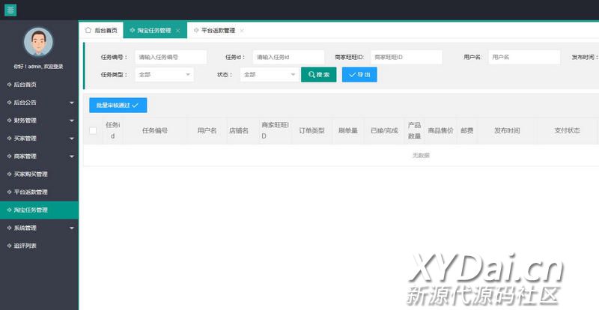Image resolution: width=599 pixels, height=310 pixels.
Task: Focus the 商家旺旺ID input field
Action: point(407,57)
